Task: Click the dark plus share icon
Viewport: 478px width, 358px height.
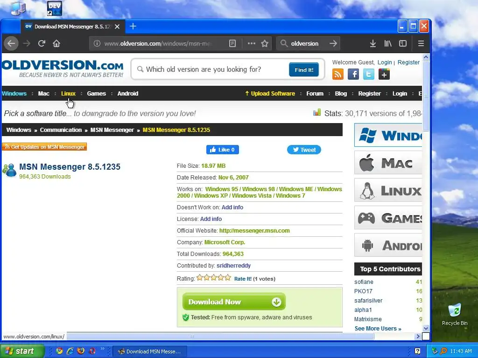Action: (x=384, y=74)
